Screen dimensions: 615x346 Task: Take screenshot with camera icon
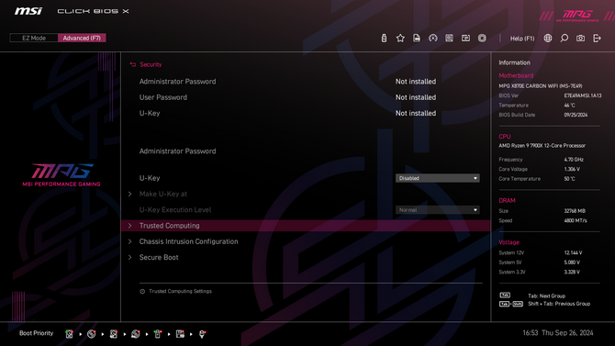(x=580, y=38)
